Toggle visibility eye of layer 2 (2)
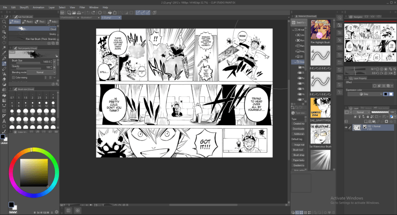This screenshot has width=397, height=215. [x=346, y=127]
